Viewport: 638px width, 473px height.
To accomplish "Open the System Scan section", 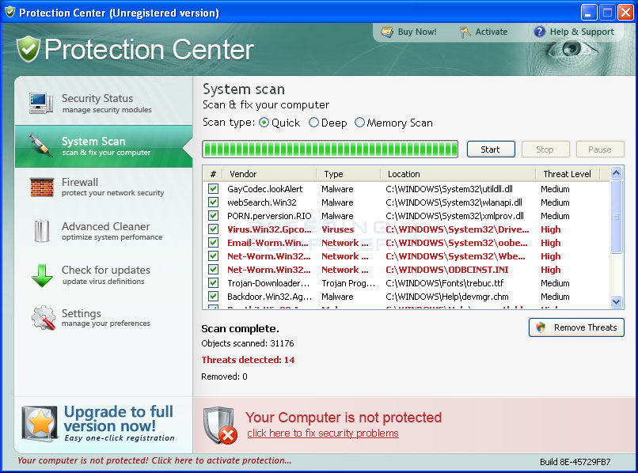I will (104, 146).
